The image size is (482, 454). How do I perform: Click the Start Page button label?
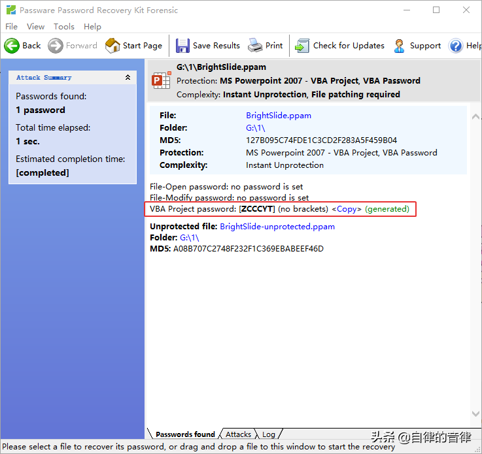tap(143, 46)
